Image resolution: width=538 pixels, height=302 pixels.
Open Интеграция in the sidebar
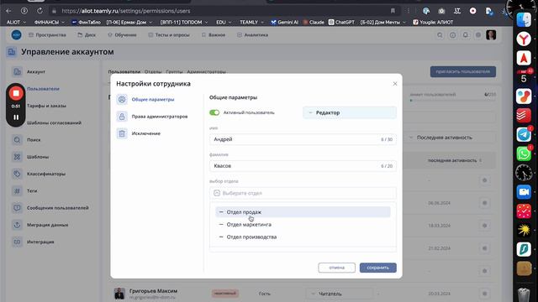[40, 242]
